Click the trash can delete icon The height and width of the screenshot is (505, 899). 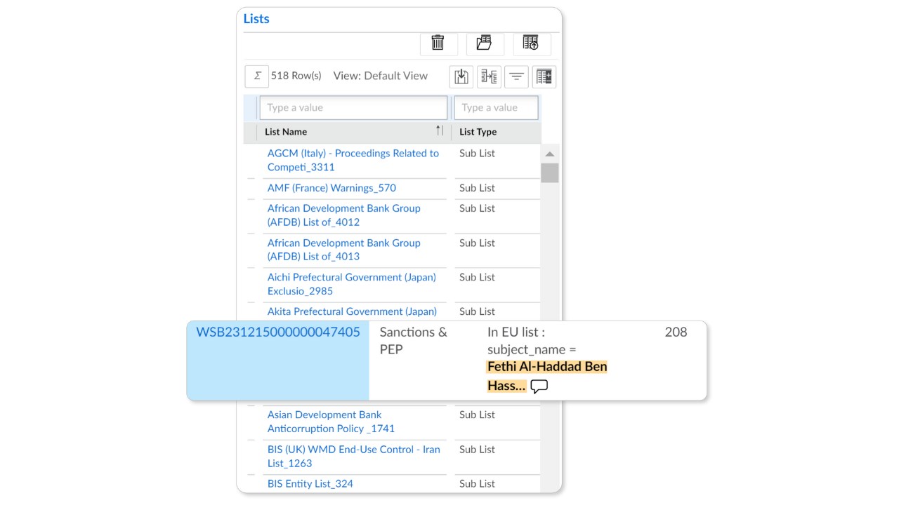point(438,43)
